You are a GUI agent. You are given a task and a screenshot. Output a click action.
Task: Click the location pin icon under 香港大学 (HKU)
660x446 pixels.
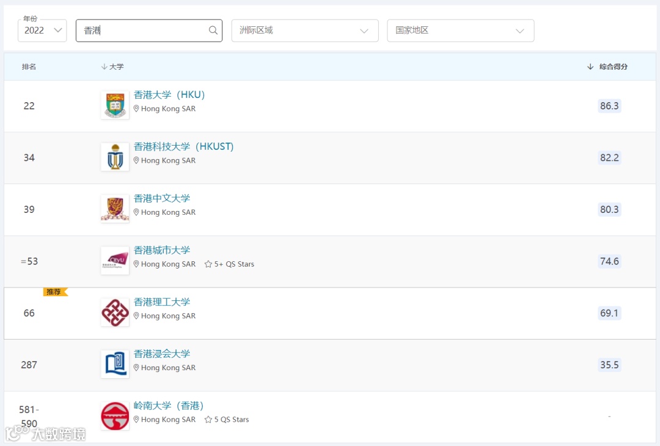coord(136,109)
